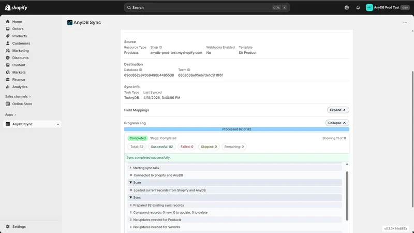
Task: Click 'Sync completed successfully.' message
Action: point(149,158)
